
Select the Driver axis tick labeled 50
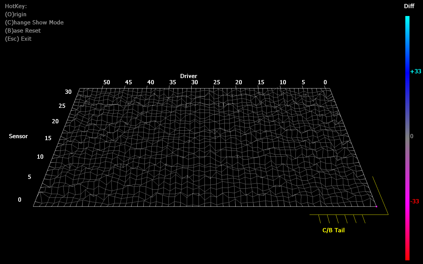pyautogui.click(x=107, y=82)
